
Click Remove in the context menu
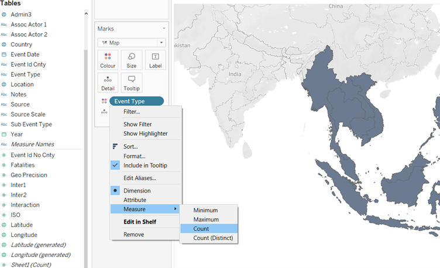[x=133, y=235]
